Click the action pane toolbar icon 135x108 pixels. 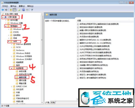[x=27, y=10]
